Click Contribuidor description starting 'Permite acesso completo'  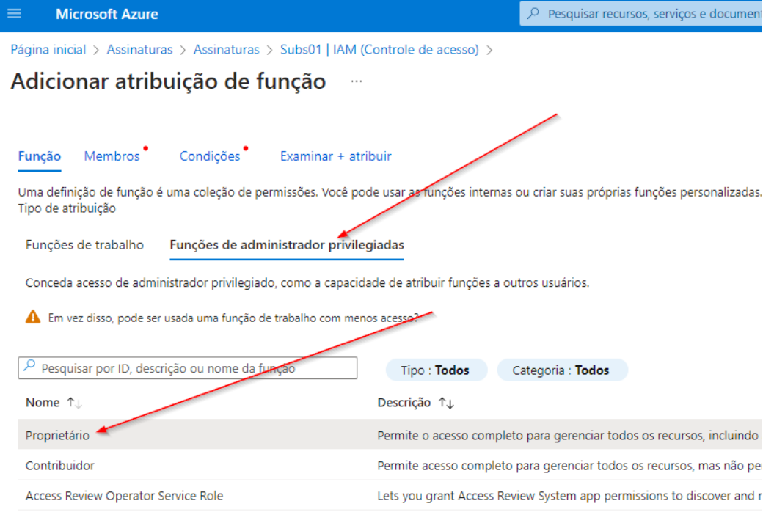click(x=569, y=466)
